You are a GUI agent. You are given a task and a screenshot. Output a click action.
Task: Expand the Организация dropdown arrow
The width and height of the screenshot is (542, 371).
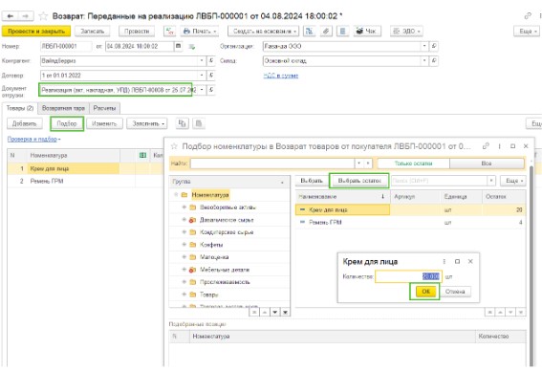[424, 46]
